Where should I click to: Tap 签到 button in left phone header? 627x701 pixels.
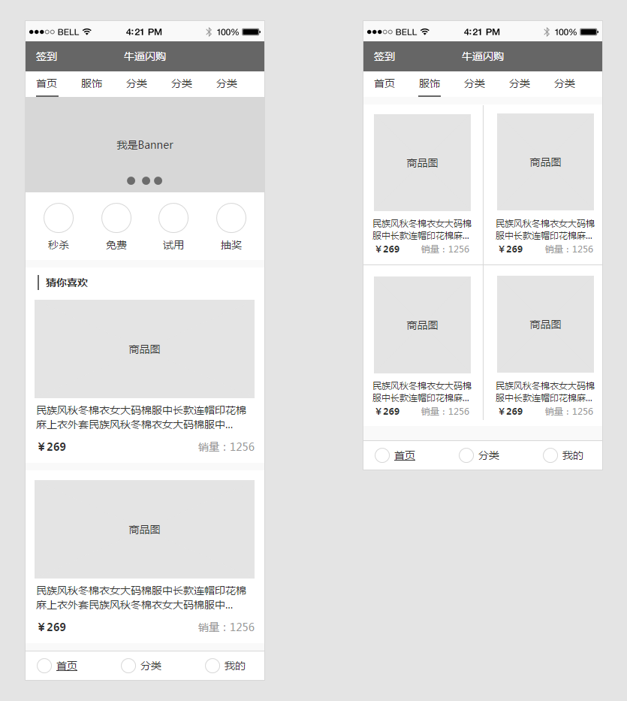click(47, 56)
